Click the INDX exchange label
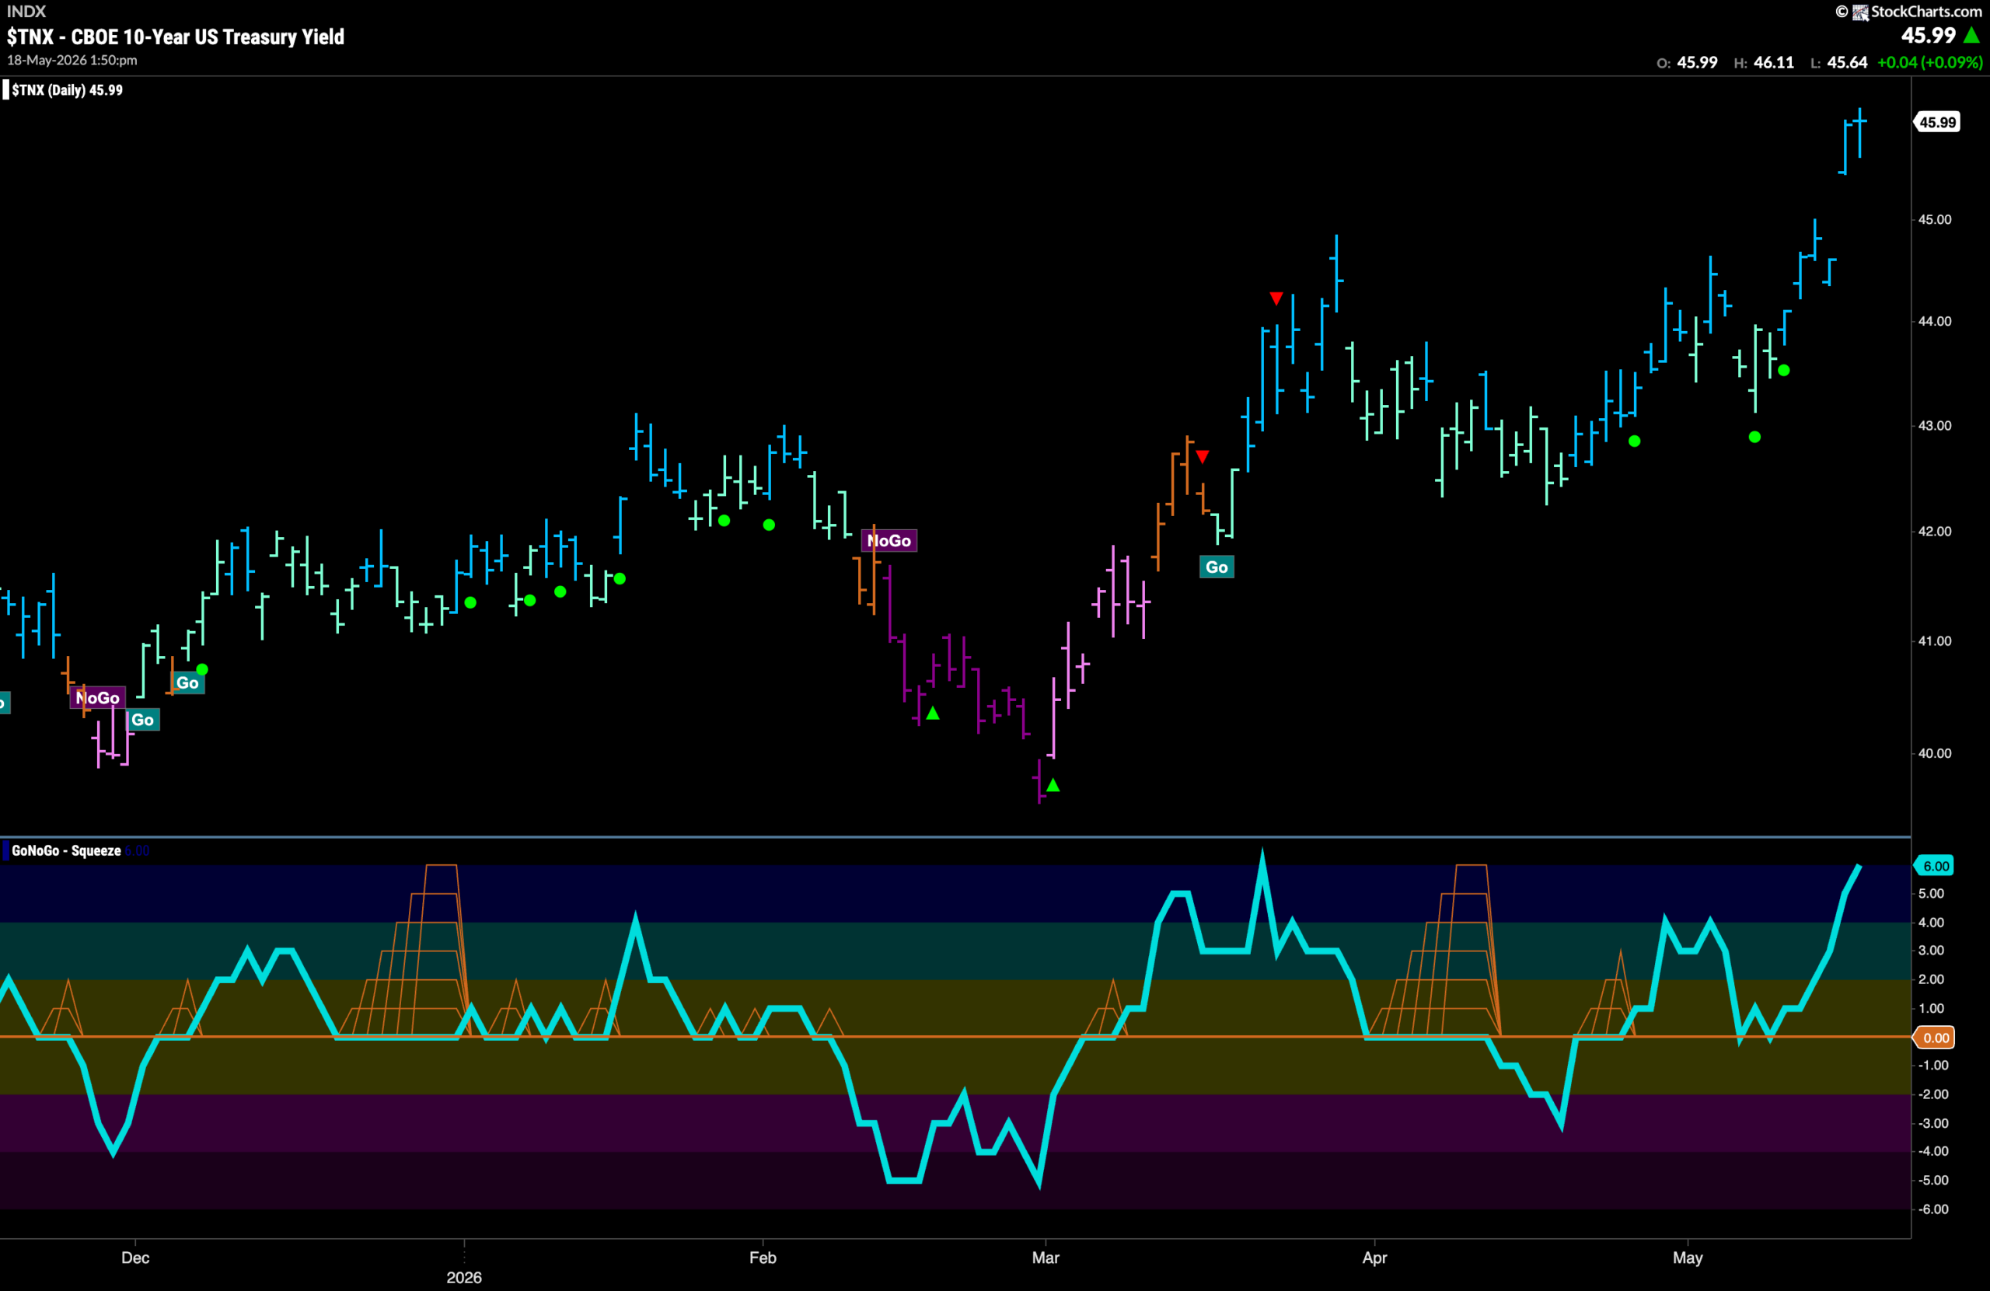Viewport: 1990px width, 1291px height. click(26, 11)
